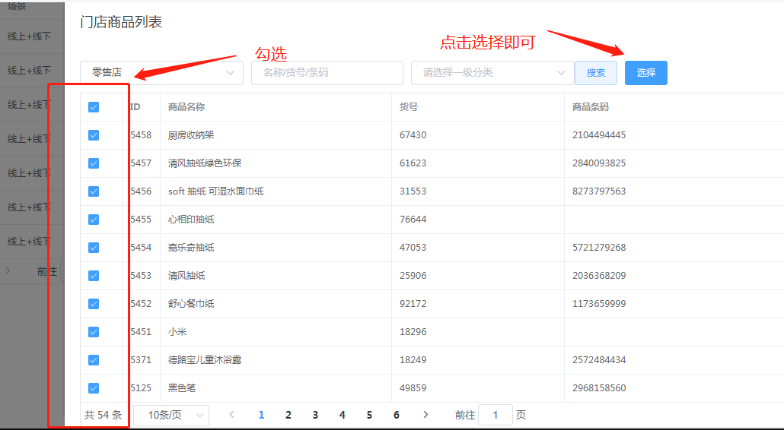Click the 名称/货号/条码 search field
The height and width of the screenshot is (430, 784).
[327, 73]
